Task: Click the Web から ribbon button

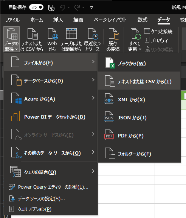Action: (52, 40)
